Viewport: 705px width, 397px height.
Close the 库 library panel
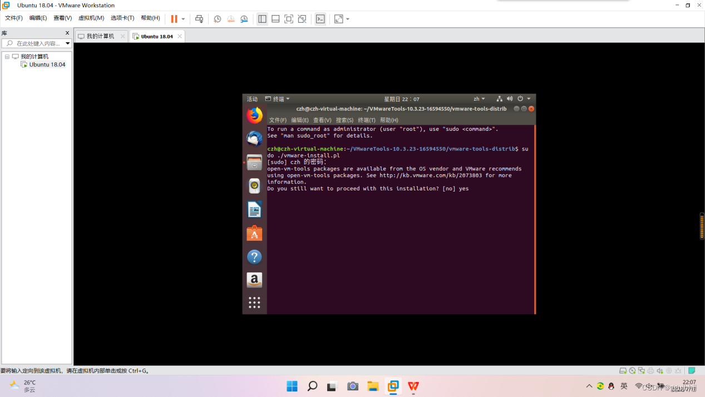67,33
